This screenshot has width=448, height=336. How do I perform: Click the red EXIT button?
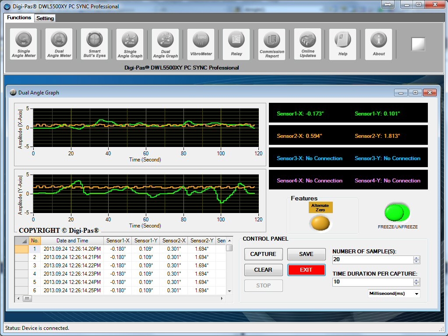point(306,270)
